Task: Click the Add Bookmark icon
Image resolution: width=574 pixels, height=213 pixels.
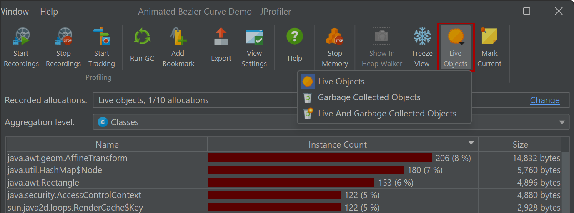Action: point(178,37)
